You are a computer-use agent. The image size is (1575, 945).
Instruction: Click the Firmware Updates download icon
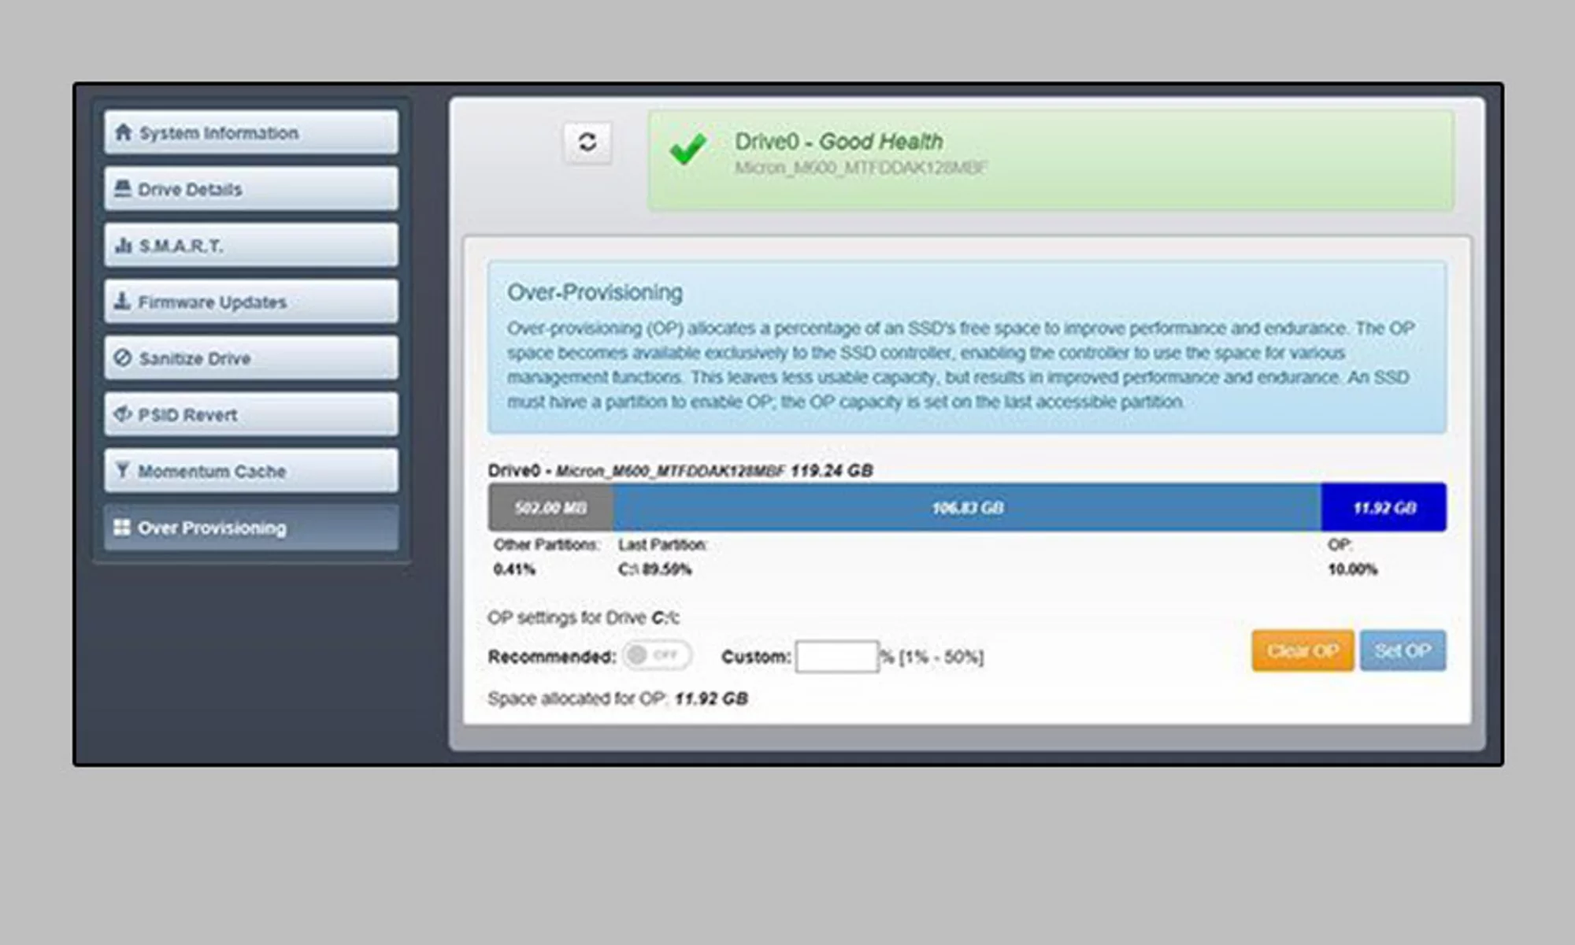click(x=122, y=301)
